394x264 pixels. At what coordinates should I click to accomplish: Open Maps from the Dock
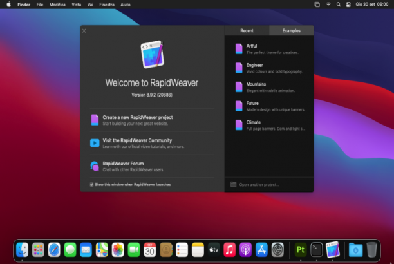tap(102, 250)
